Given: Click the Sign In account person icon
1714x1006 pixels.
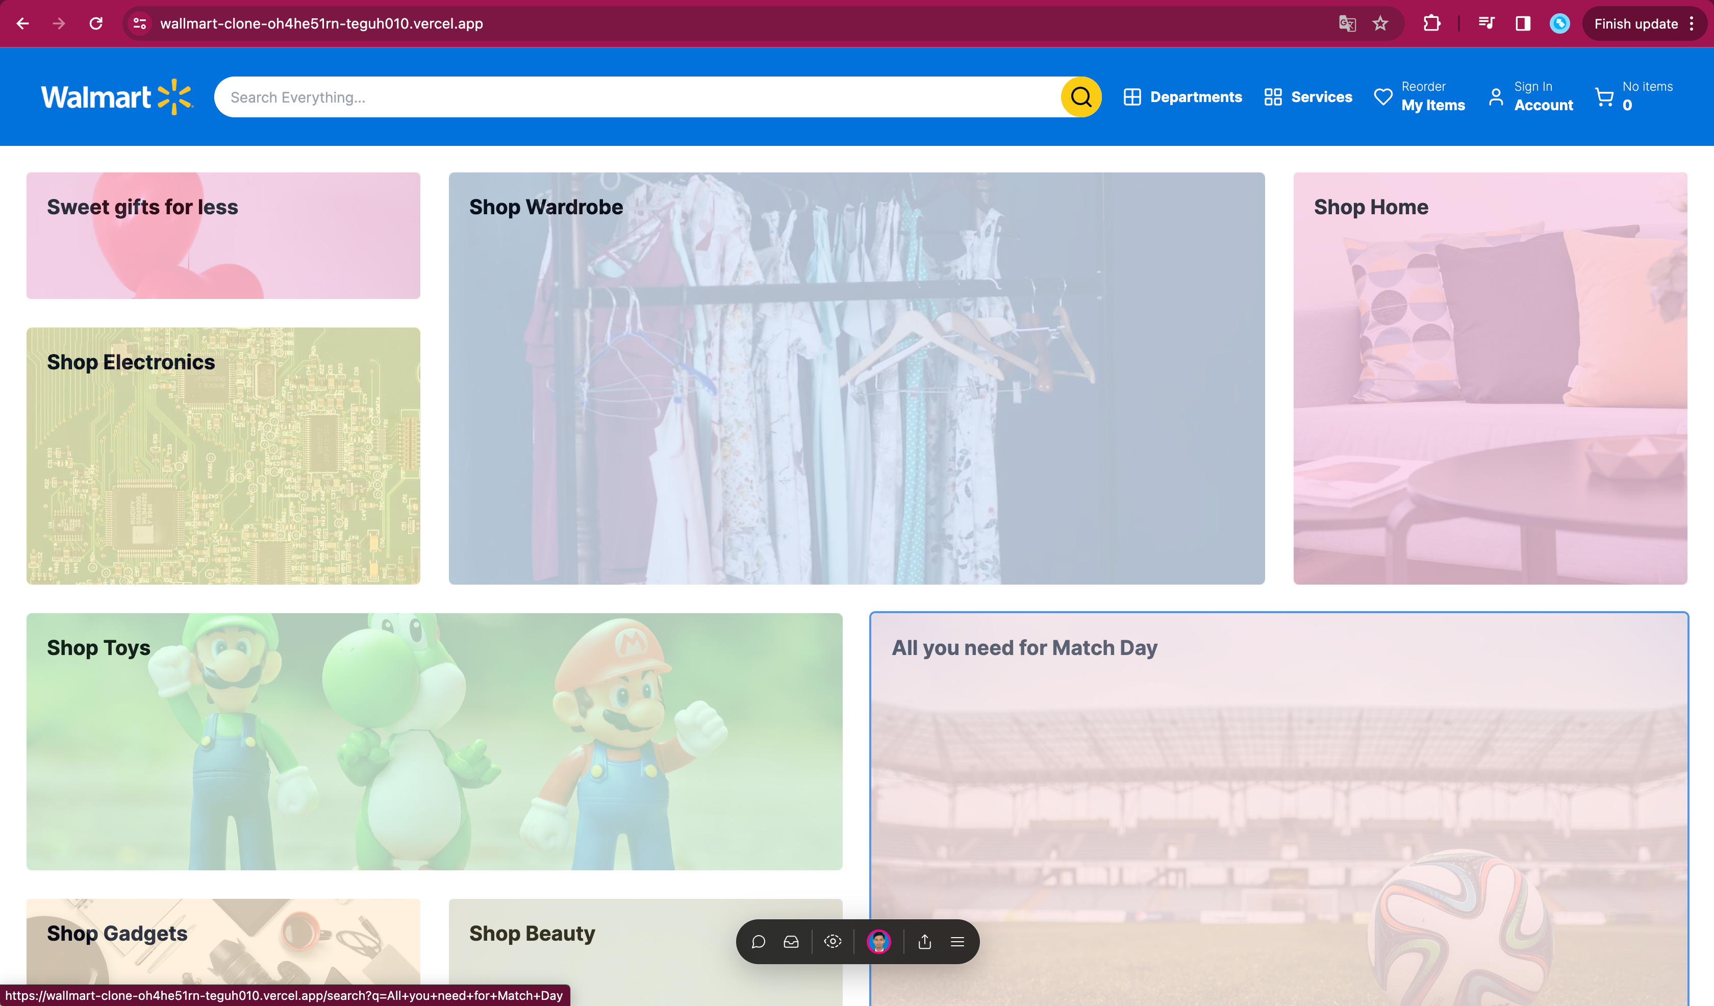Looking at the screenshot, I should (1496, 96).
